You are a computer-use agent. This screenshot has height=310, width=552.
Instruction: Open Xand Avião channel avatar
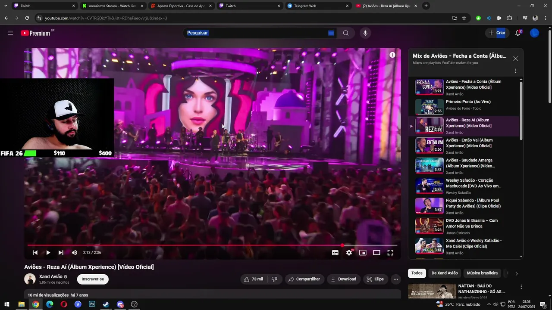click(x=30, y=279)
